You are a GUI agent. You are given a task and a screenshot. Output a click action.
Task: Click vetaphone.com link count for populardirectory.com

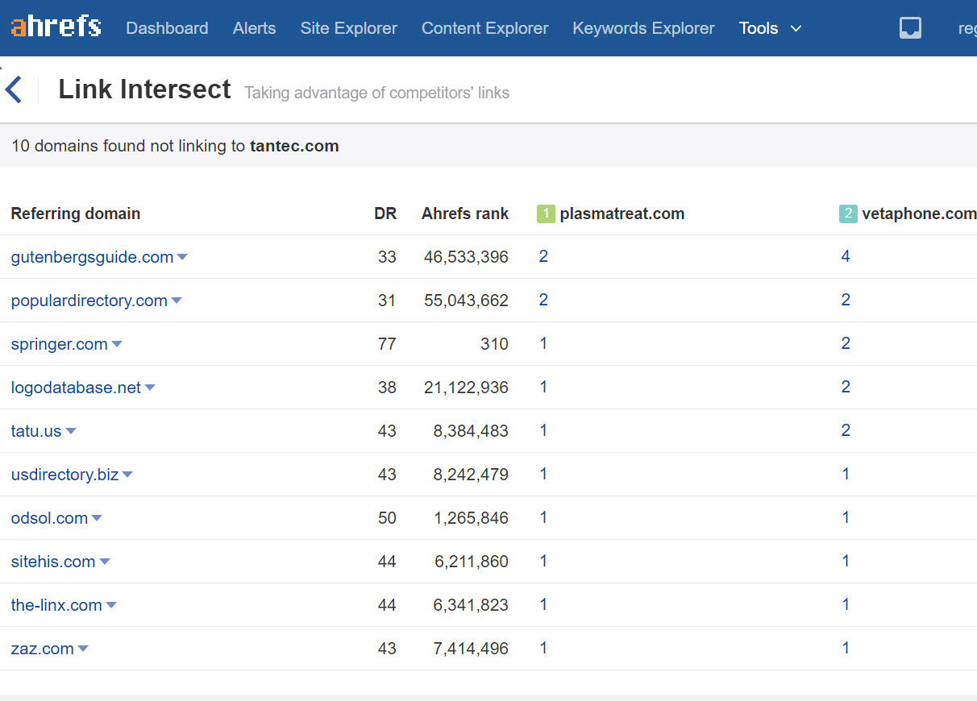tap(846, 300)
